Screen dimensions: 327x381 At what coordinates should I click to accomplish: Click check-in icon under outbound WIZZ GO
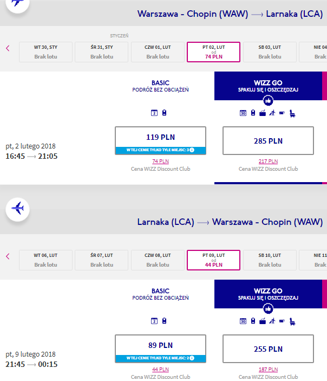(x=282, y=113)
